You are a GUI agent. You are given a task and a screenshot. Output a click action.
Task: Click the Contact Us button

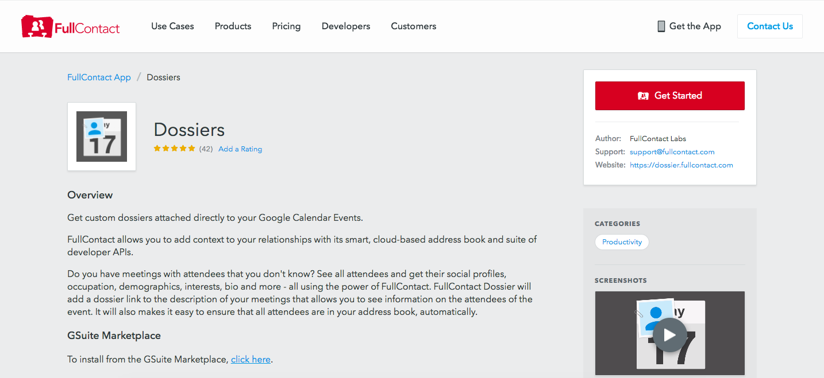tap(770, 26)
